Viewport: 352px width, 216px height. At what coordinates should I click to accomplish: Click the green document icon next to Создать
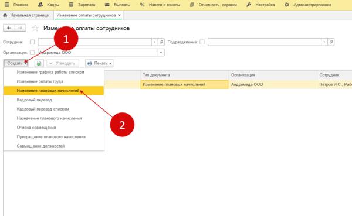(39, 63)
